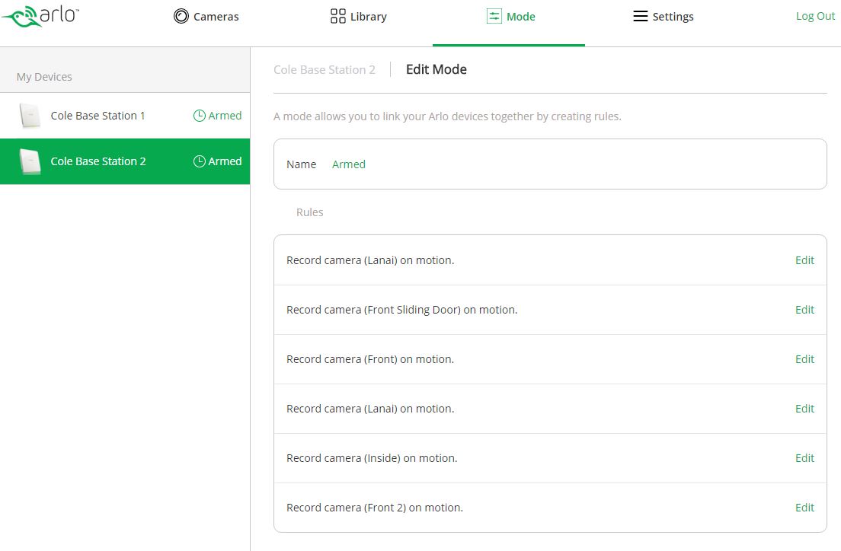The image size is (841, 551).
Task: Click Armed status of Cole Base Station 1
Action: tap(225, 116)
